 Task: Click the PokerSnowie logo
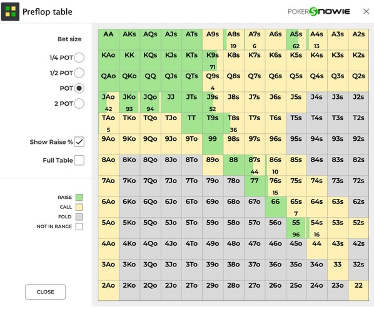(x=319, y=11)
